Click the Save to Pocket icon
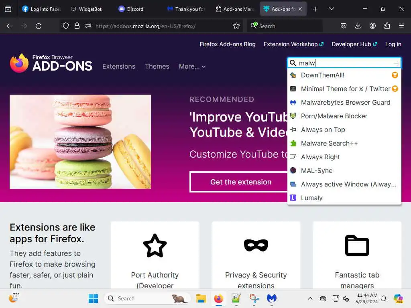 tap(344, 26)
